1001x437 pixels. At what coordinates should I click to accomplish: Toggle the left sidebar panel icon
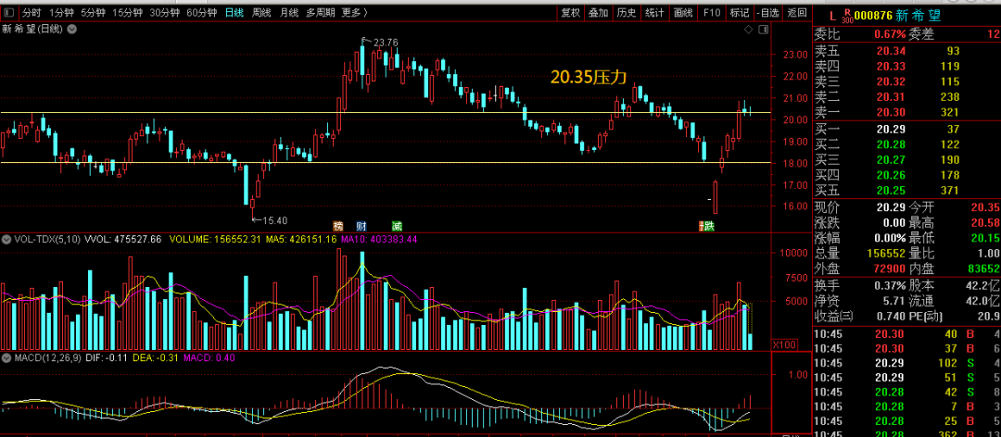(x=8, y=13)
